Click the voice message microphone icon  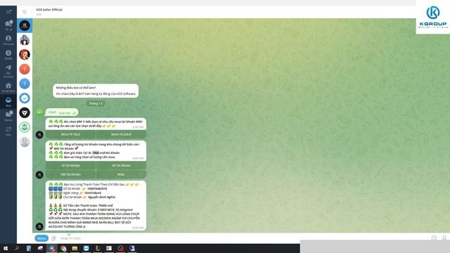[x=444, y=238]
